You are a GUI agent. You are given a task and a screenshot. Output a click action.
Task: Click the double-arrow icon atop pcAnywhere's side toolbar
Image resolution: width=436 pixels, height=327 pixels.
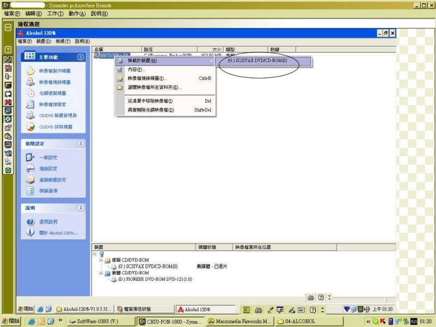click(x=8, y=27)
